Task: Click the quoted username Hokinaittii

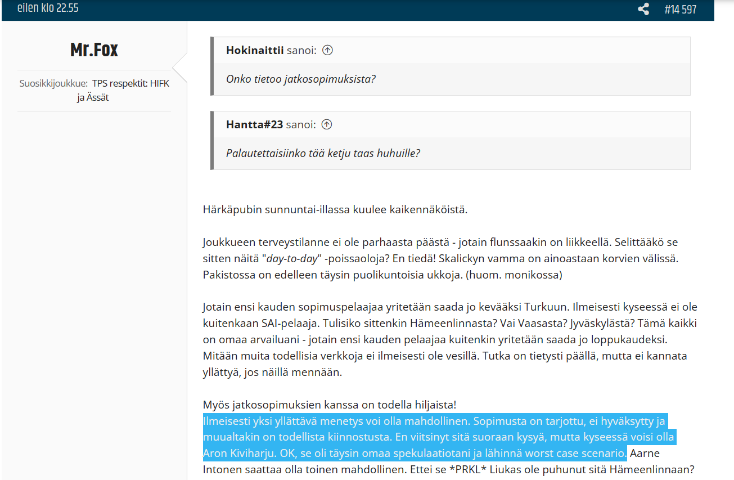Action: 255,50
